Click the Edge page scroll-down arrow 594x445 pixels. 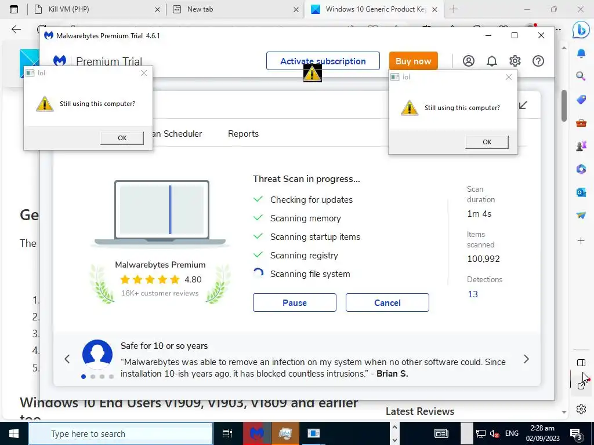(x=564, y=412)
